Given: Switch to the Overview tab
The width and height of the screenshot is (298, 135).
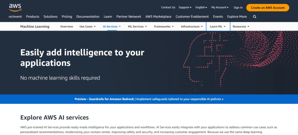Looking at the screenshot, I should click(67, 26).
